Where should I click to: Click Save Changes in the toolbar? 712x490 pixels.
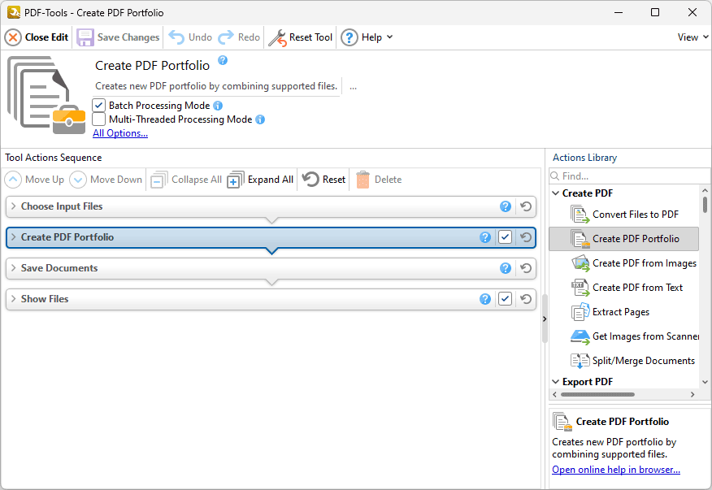coord(118,37)
